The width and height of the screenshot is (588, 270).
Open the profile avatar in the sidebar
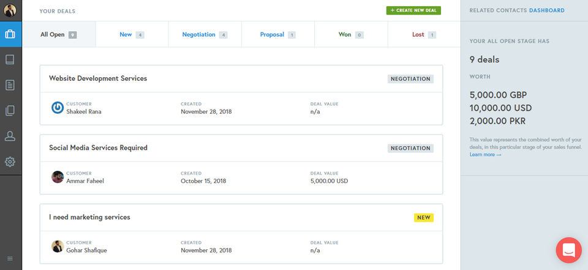[10, 10]
